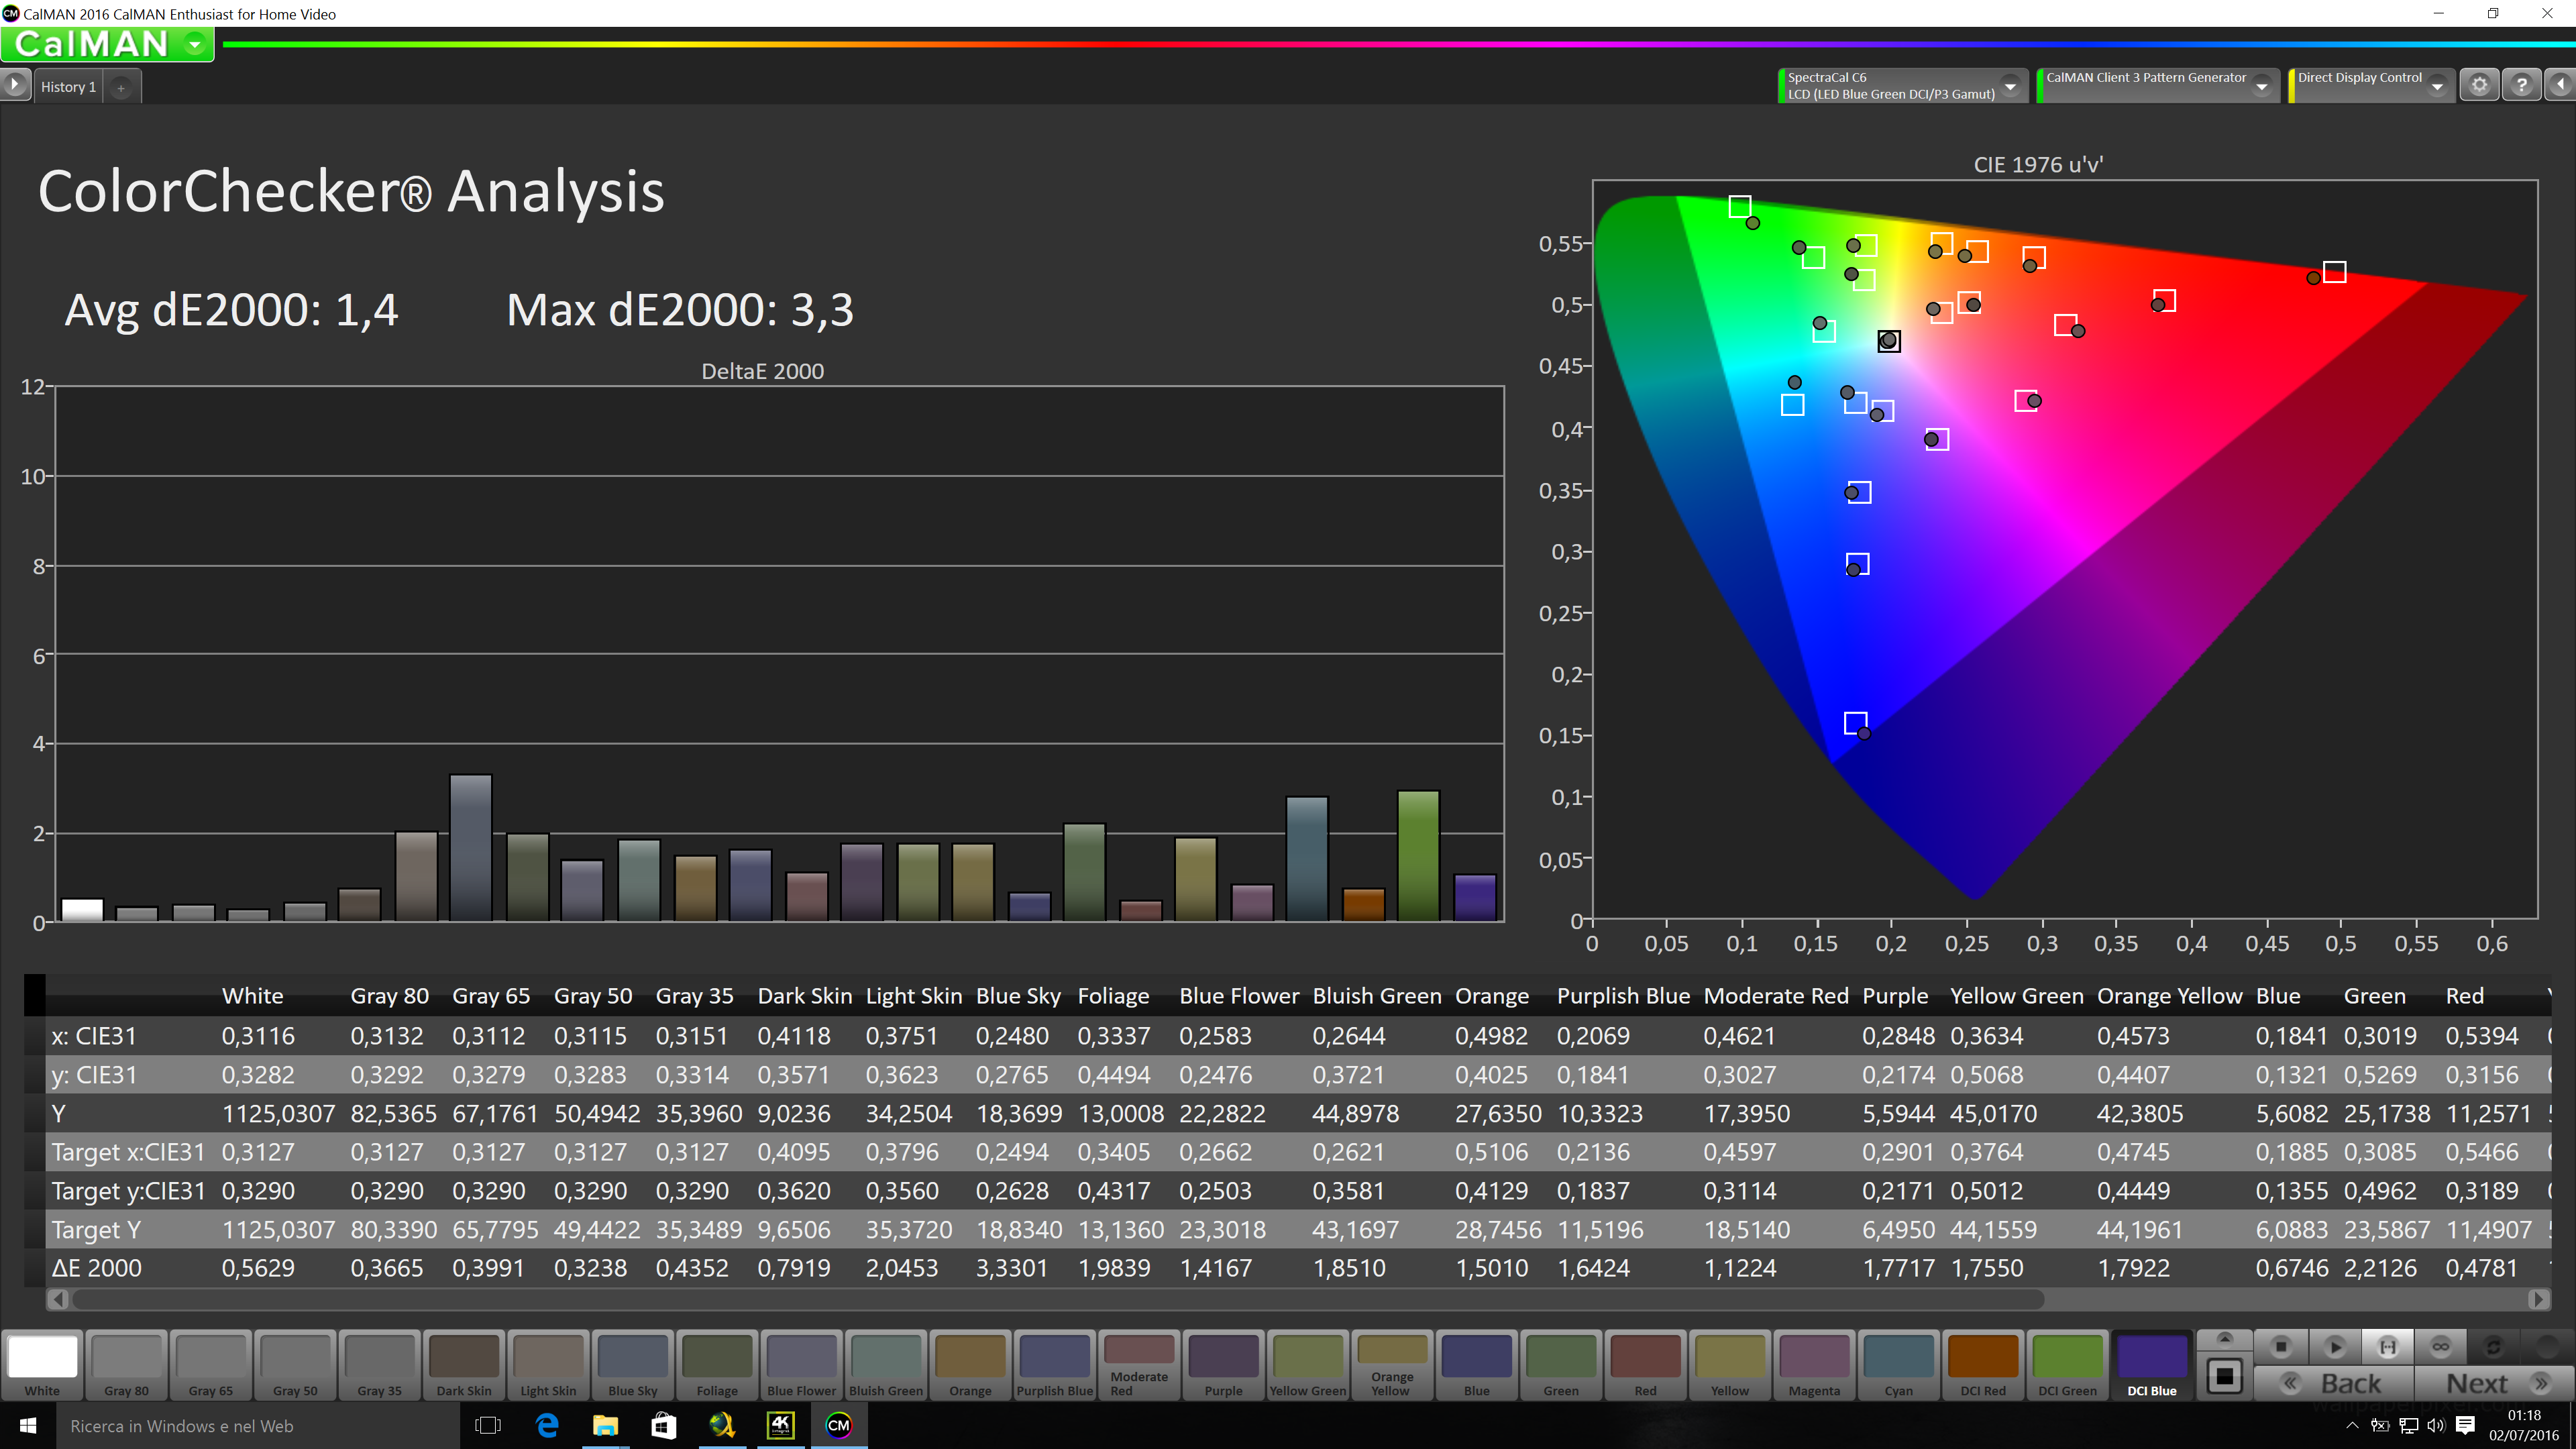
Task: Select the Gray 50 swatch
Action: (295, 1365)
